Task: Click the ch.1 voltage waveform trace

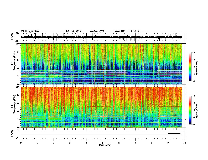Action: 101,37
